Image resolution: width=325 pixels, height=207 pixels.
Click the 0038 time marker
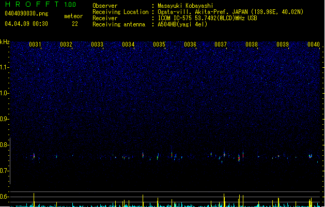point(252,45)
